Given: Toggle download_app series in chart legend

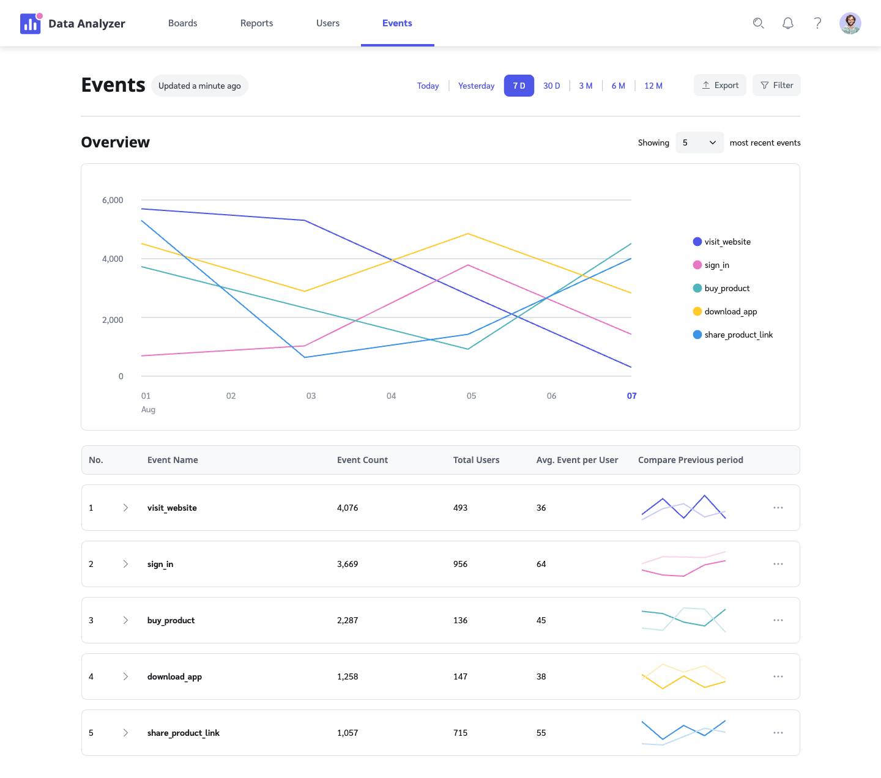Looking at the screenshot, I should [x=730, y=311].
